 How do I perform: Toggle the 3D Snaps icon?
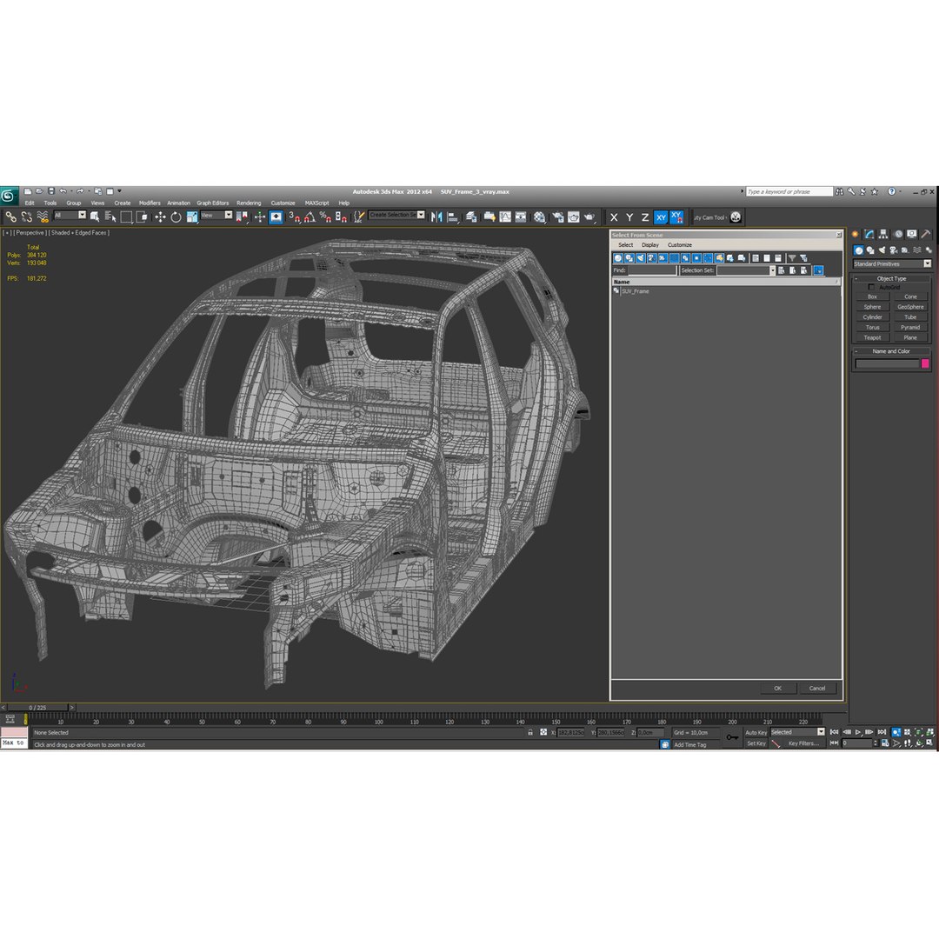[294, 216]
